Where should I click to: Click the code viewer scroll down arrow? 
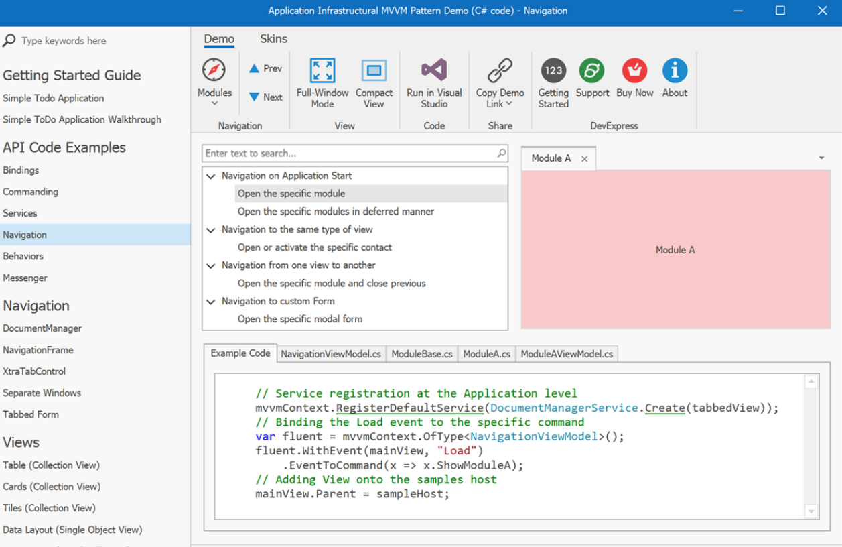(811, 511)
